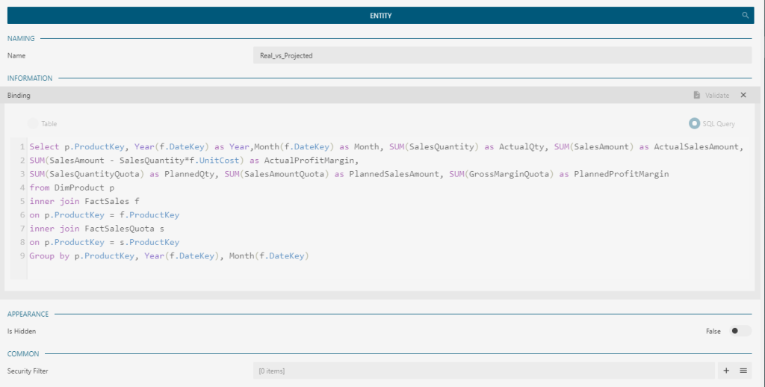Screen dimensions: 765x387
Task: Place cursor in the Select p.ProductKey line
Action: coord(224,147)
